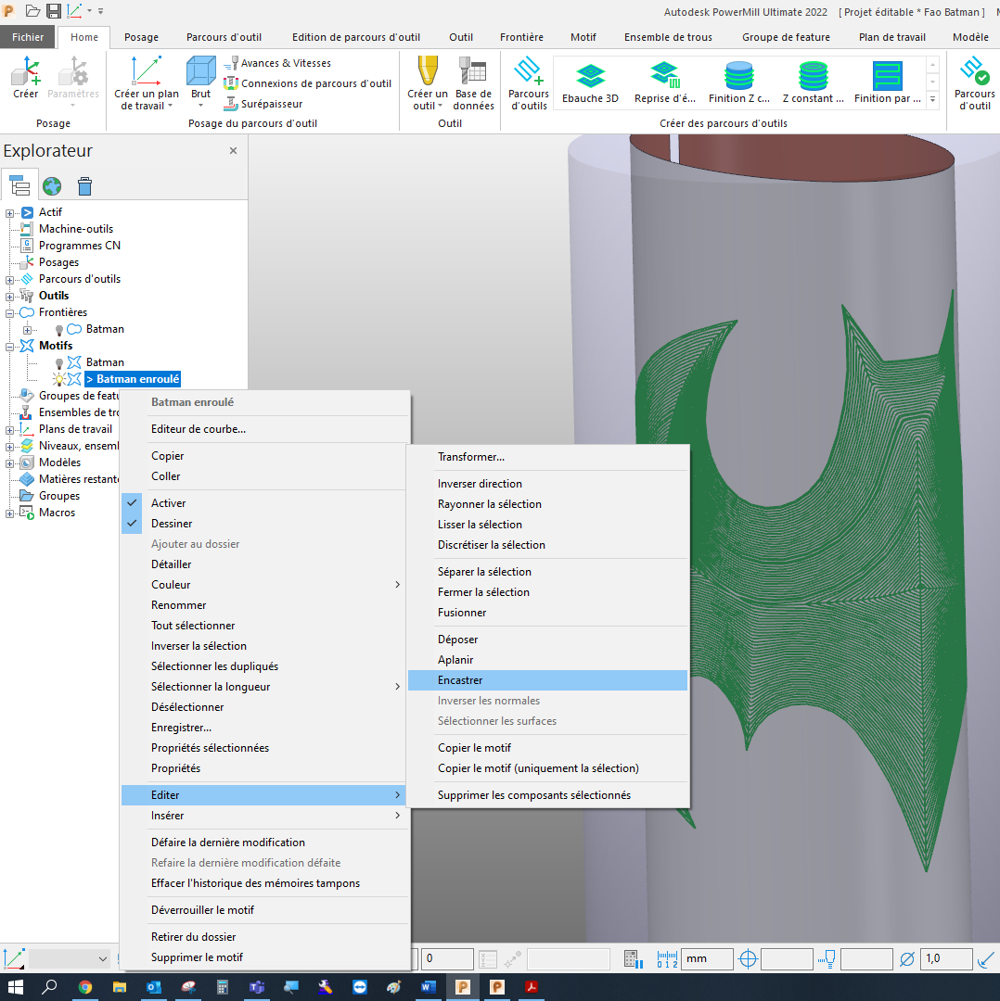Open Avances & Vitesses settings

point(276,63)
